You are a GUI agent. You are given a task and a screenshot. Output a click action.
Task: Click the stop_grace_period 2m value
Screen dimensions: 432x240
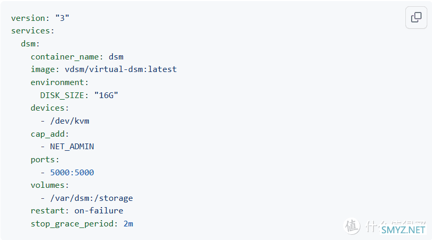[128, 223]
